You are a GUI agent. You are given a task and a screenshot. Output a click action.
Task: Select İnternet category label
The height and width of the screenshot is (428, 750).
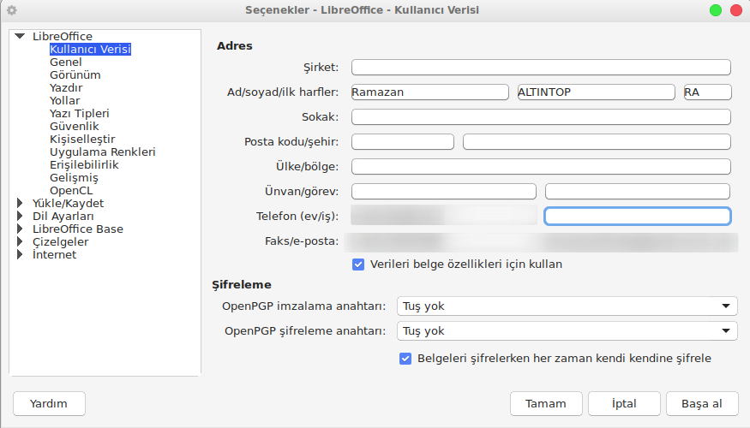point(54,254)
